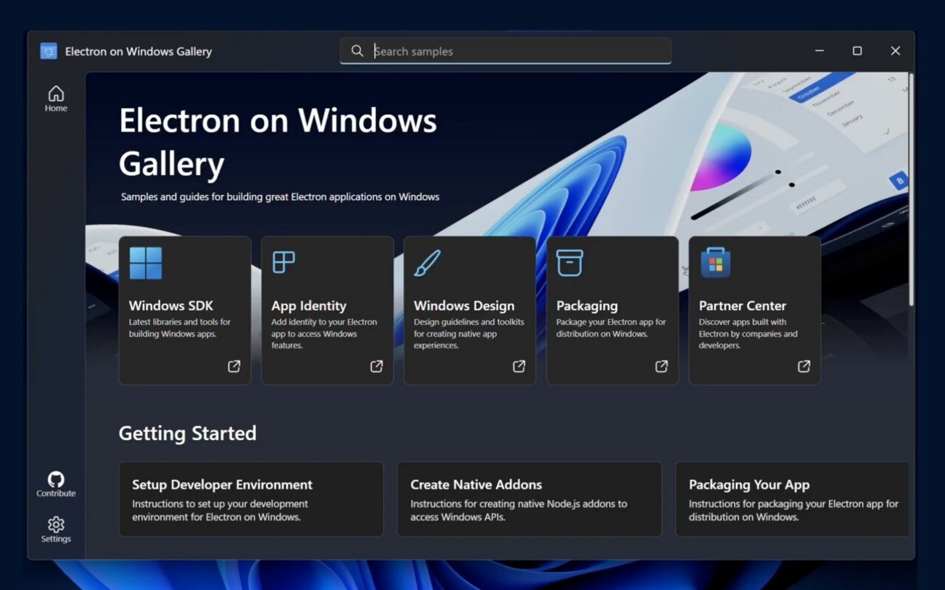Open external link arrow on Partner Center card
This screenshot has height=590, width=945.
804,366
